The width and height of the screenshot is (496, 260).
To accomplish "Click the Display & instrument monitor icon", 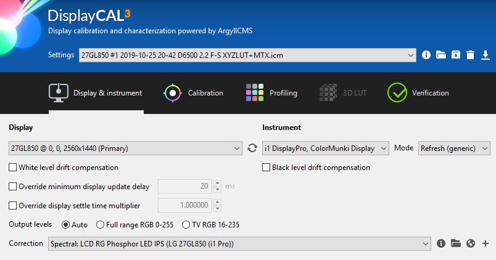I will [58, 92].
